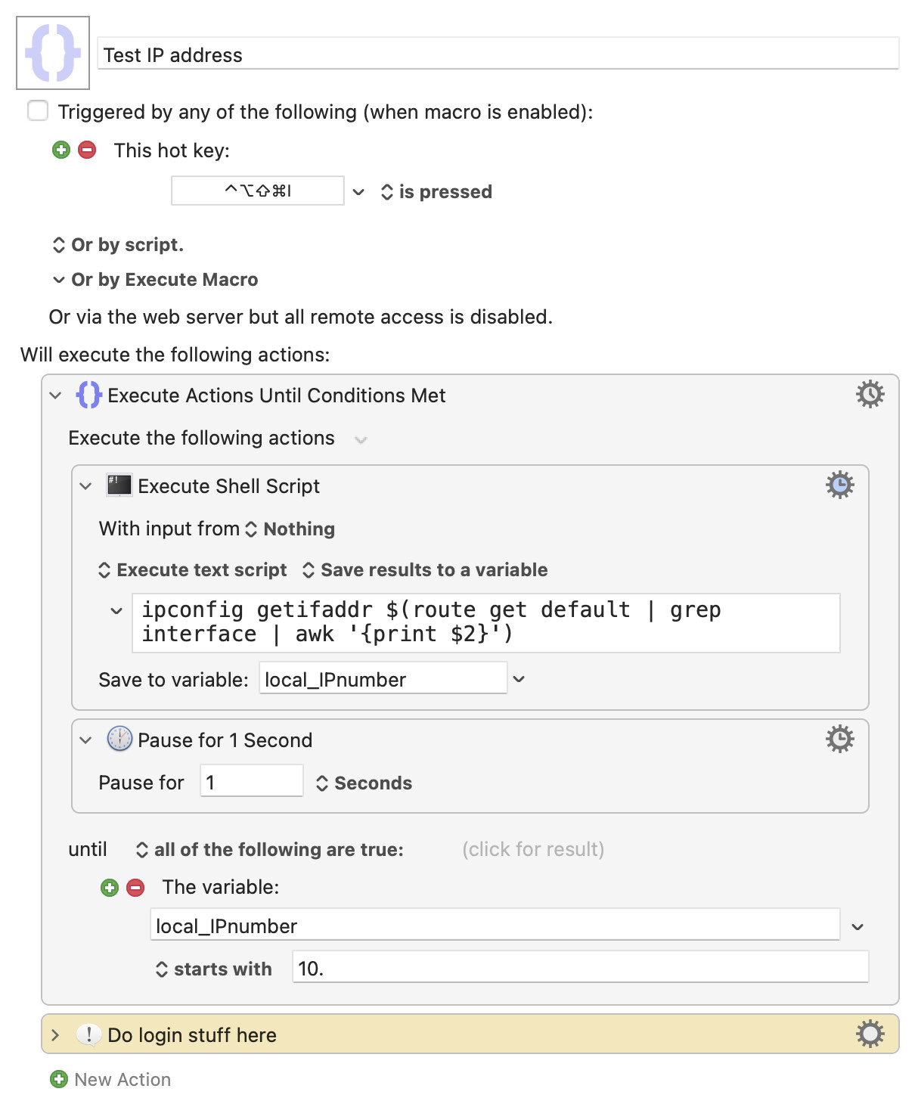Image resolution: width=915 pixels, height=1104 pixels.
Task: Remove the variable condition
Action: [x=136, y=888]
